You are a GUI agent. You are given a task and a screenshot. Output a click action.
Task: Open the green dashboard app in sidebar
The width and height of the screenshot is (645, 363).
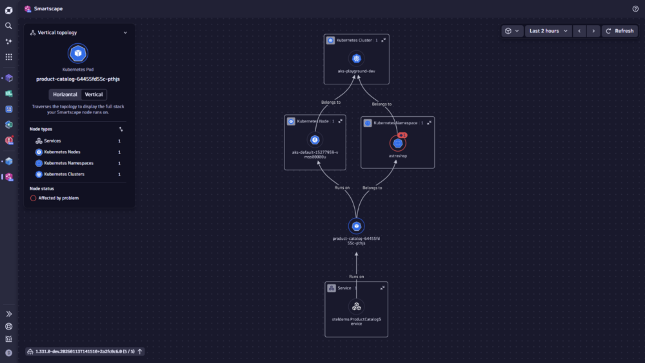tap(9, 93)
